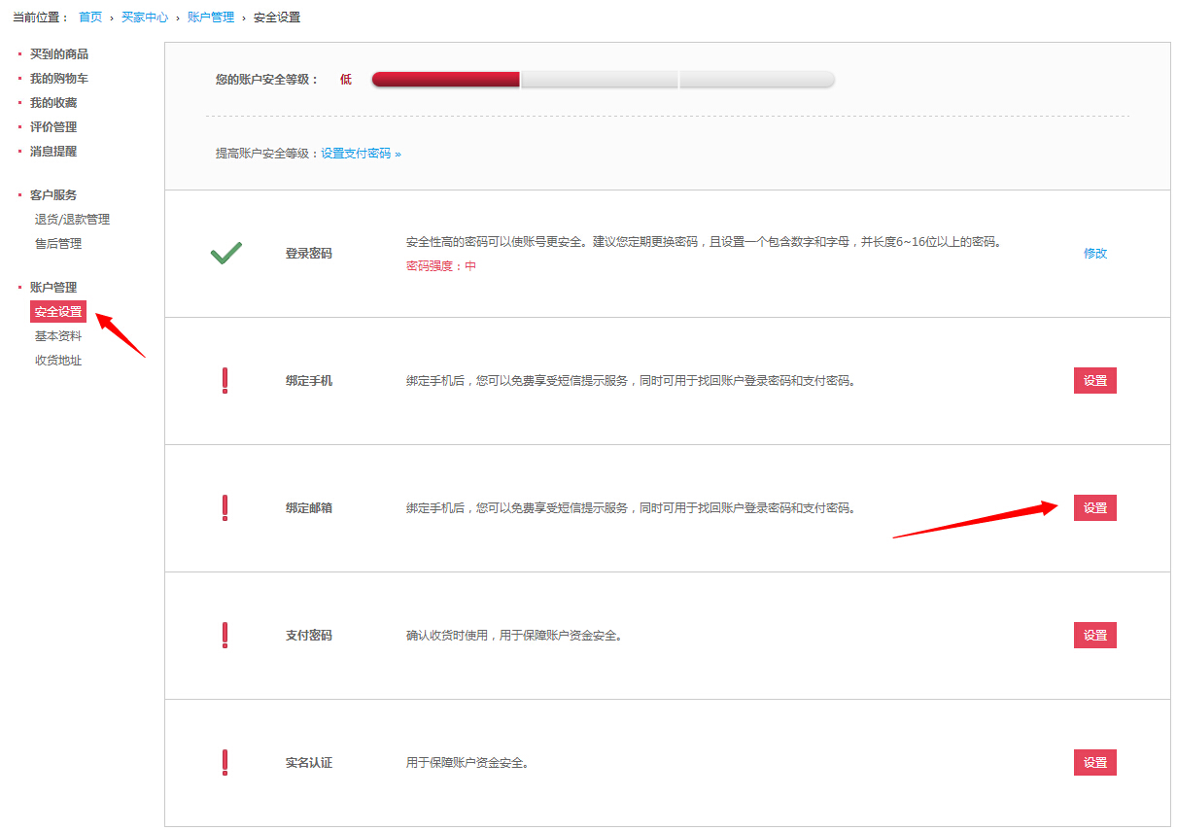This screenshot has height=831, width=1177.
Task: Open 退货/退款管理 in the sidebar
Action: [73, 220]
